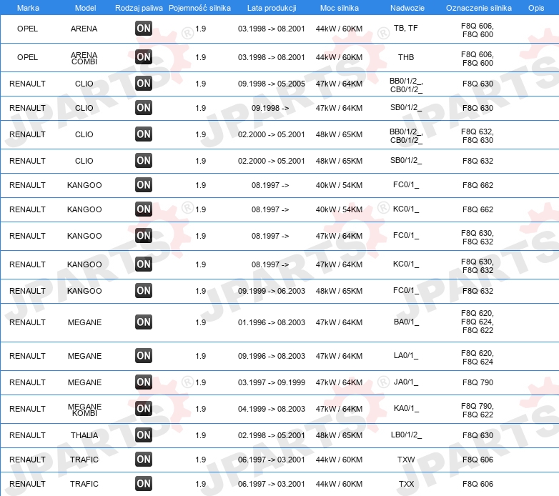Click ON badge in TRAFIC TXX row
The height and width of the screenshot is (496, 559).
coord(144,484)
